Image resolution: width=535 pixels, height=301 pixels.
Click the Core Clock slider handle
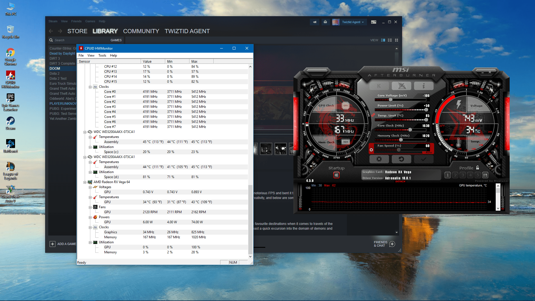(x=410, y=130)
